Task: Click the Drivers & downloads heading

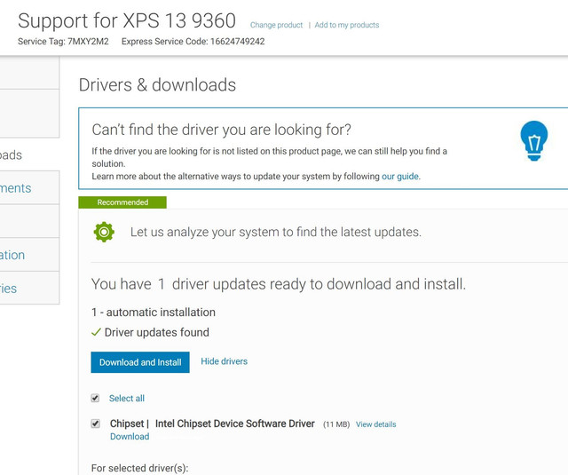Action: tap(157, 85)
